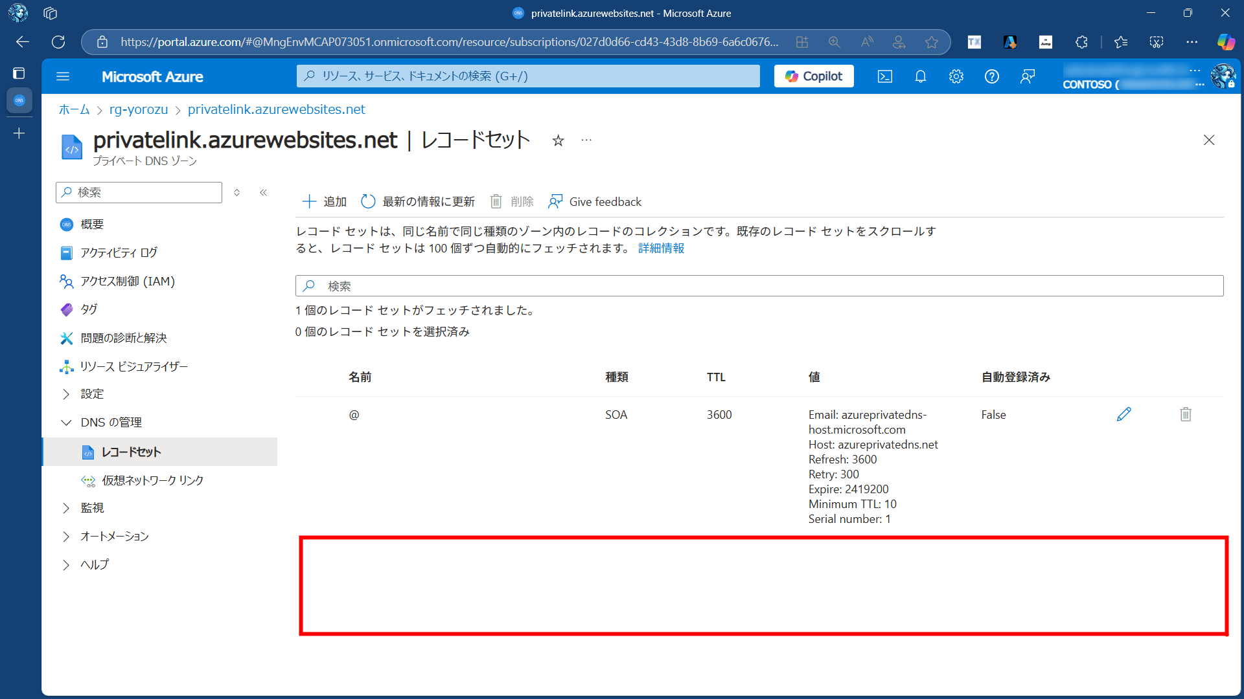Open 仮想ネットワーク リンク menu item
The width and height of the screenshot is (1244, 699).
152,480
